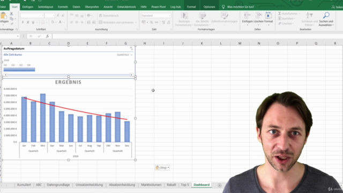Viewport: 343px width, 193px height.
Task: Open the Marktvolumen sheet tab
Action: point(151,185)
